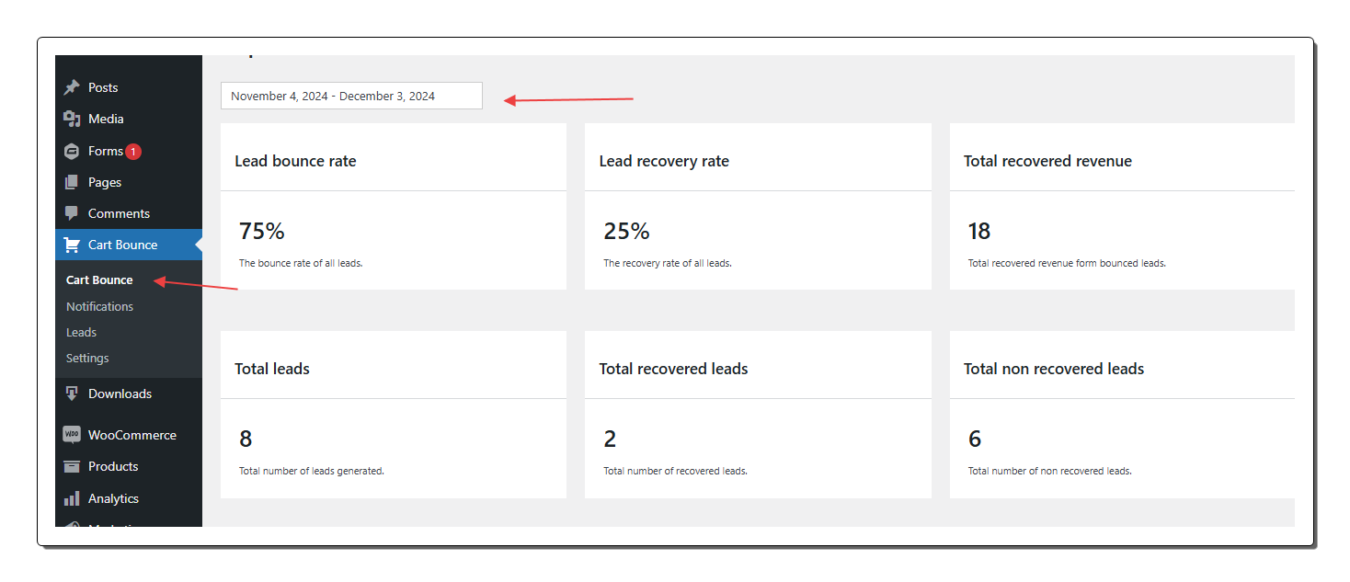Click the Media icon in sidebar
The height and width of the screenshot is (582, 1350).
tap(72, 120)
